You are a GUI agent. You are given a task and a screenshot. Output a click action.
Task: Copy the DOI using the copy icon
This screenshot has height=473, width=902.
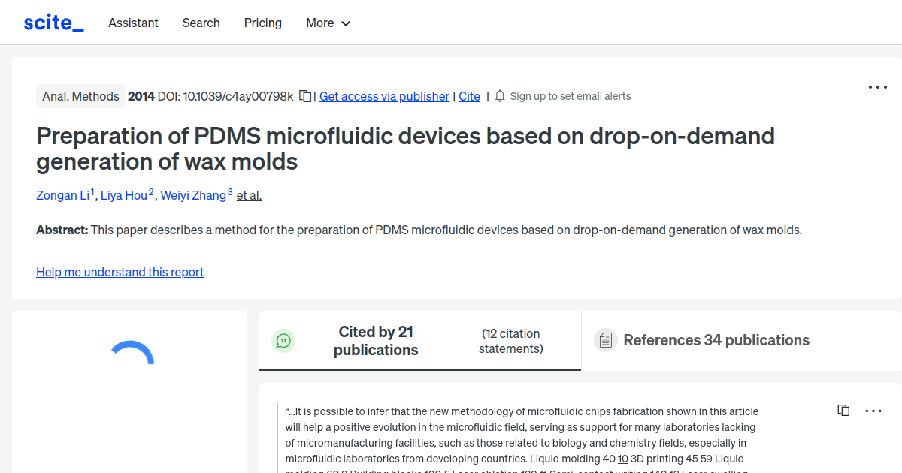[x=304, y=96]
